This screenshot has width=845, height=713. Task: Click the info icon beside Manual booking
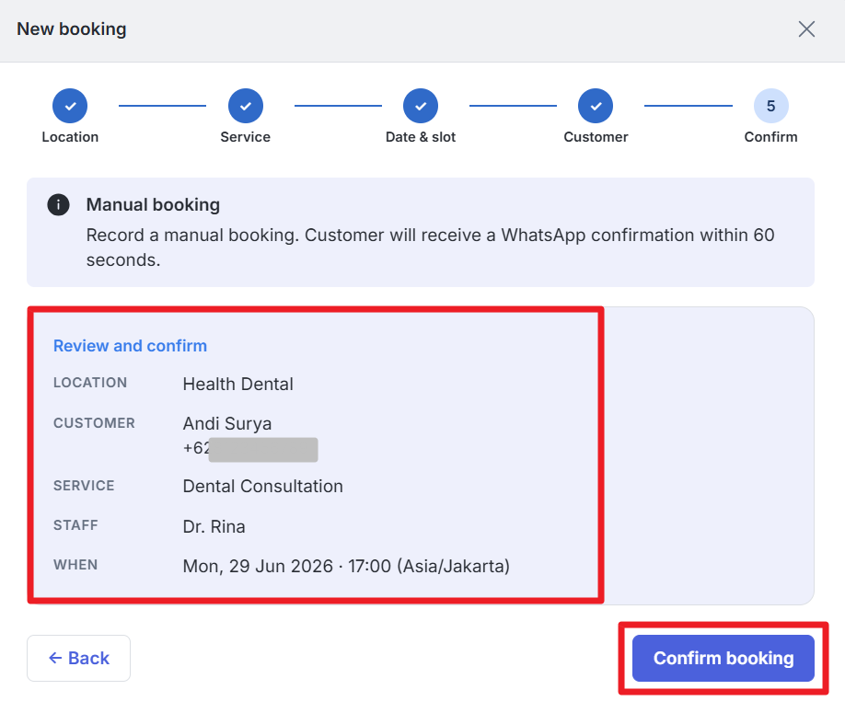(x=58, y=204)
